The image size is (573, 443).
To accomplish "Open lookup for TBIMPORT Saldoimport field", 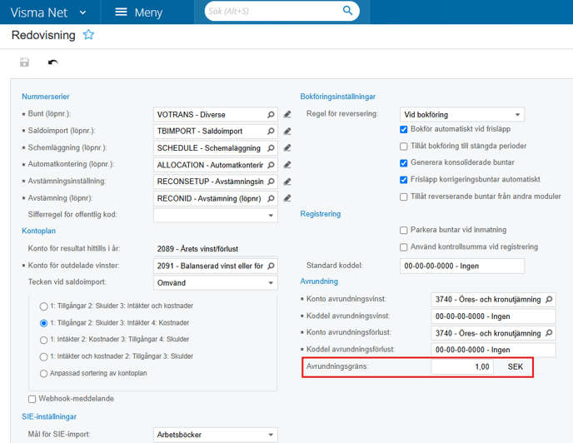I will (x=271, y=132).
